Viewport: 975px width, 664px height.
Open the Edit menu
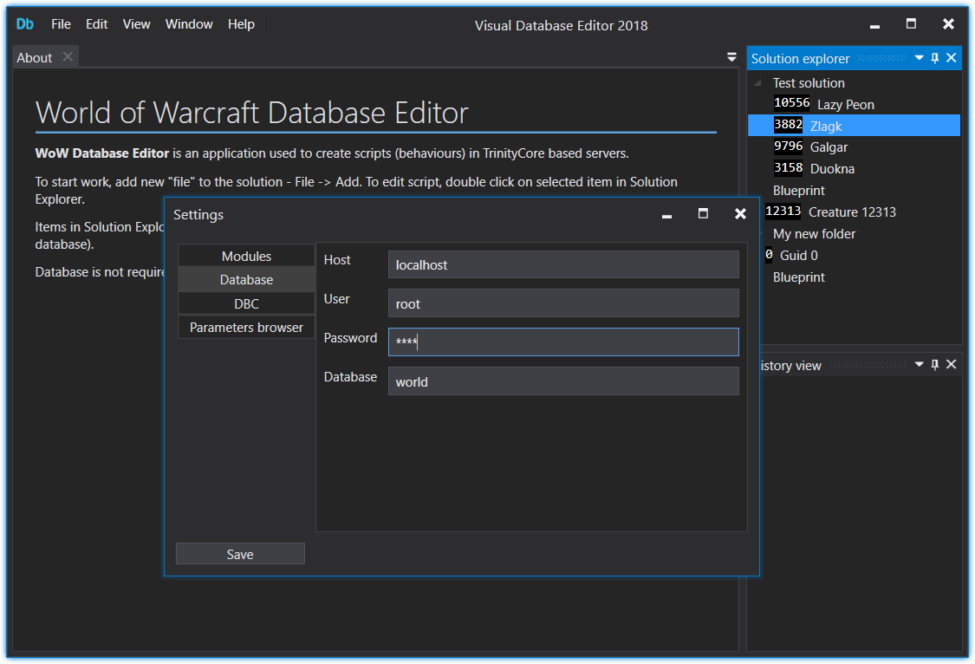(96, 24)
